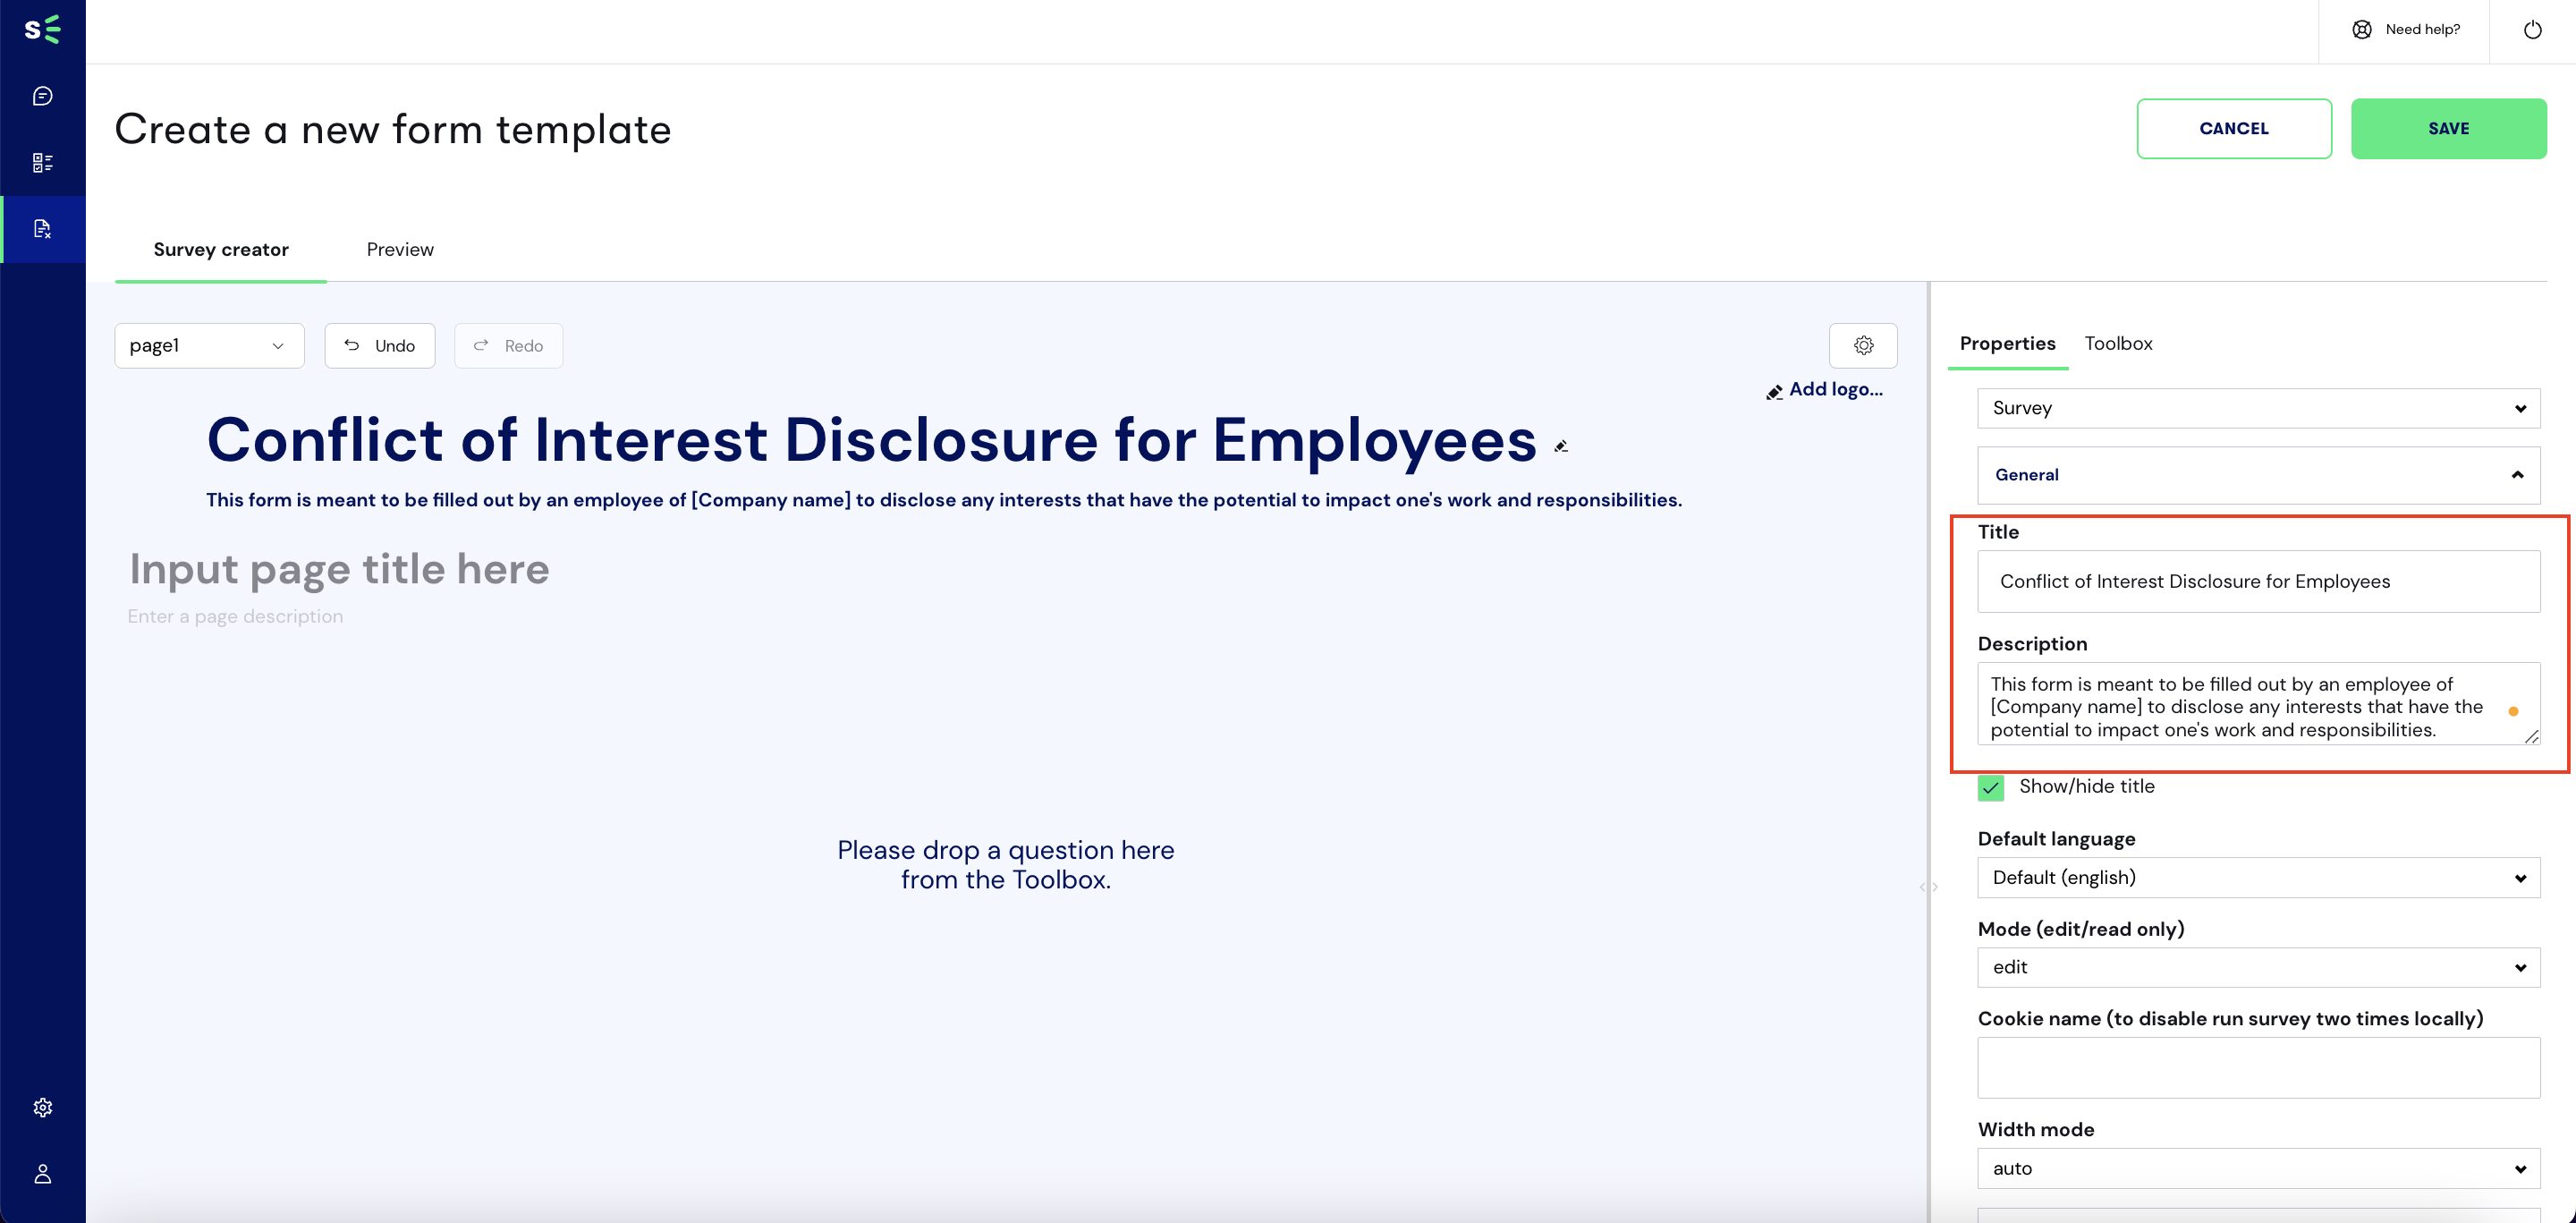
Task: Open survey settings gear button
Action: point(1863,345)
